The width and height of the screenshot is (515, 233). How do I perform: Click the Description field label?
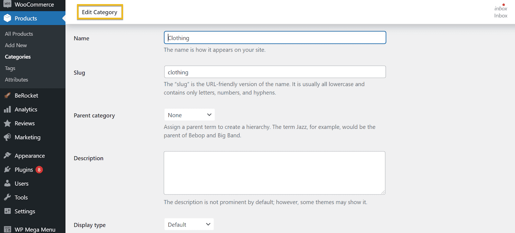[x=89, y=158]
